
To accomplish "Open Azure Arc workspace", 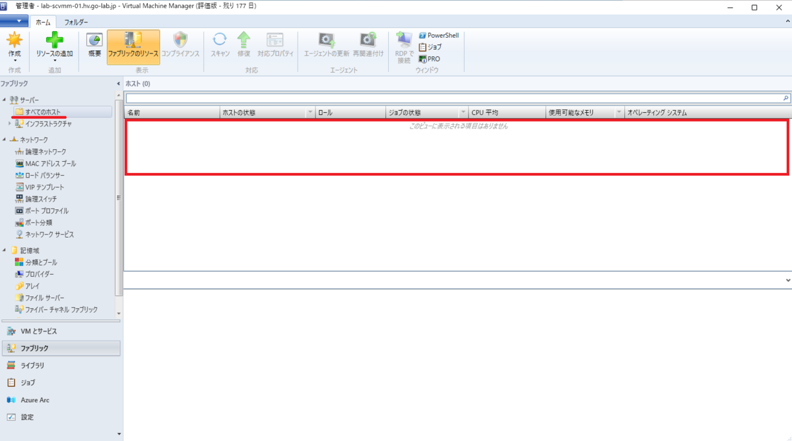I will pyautogui.click(x=61, y=400).
